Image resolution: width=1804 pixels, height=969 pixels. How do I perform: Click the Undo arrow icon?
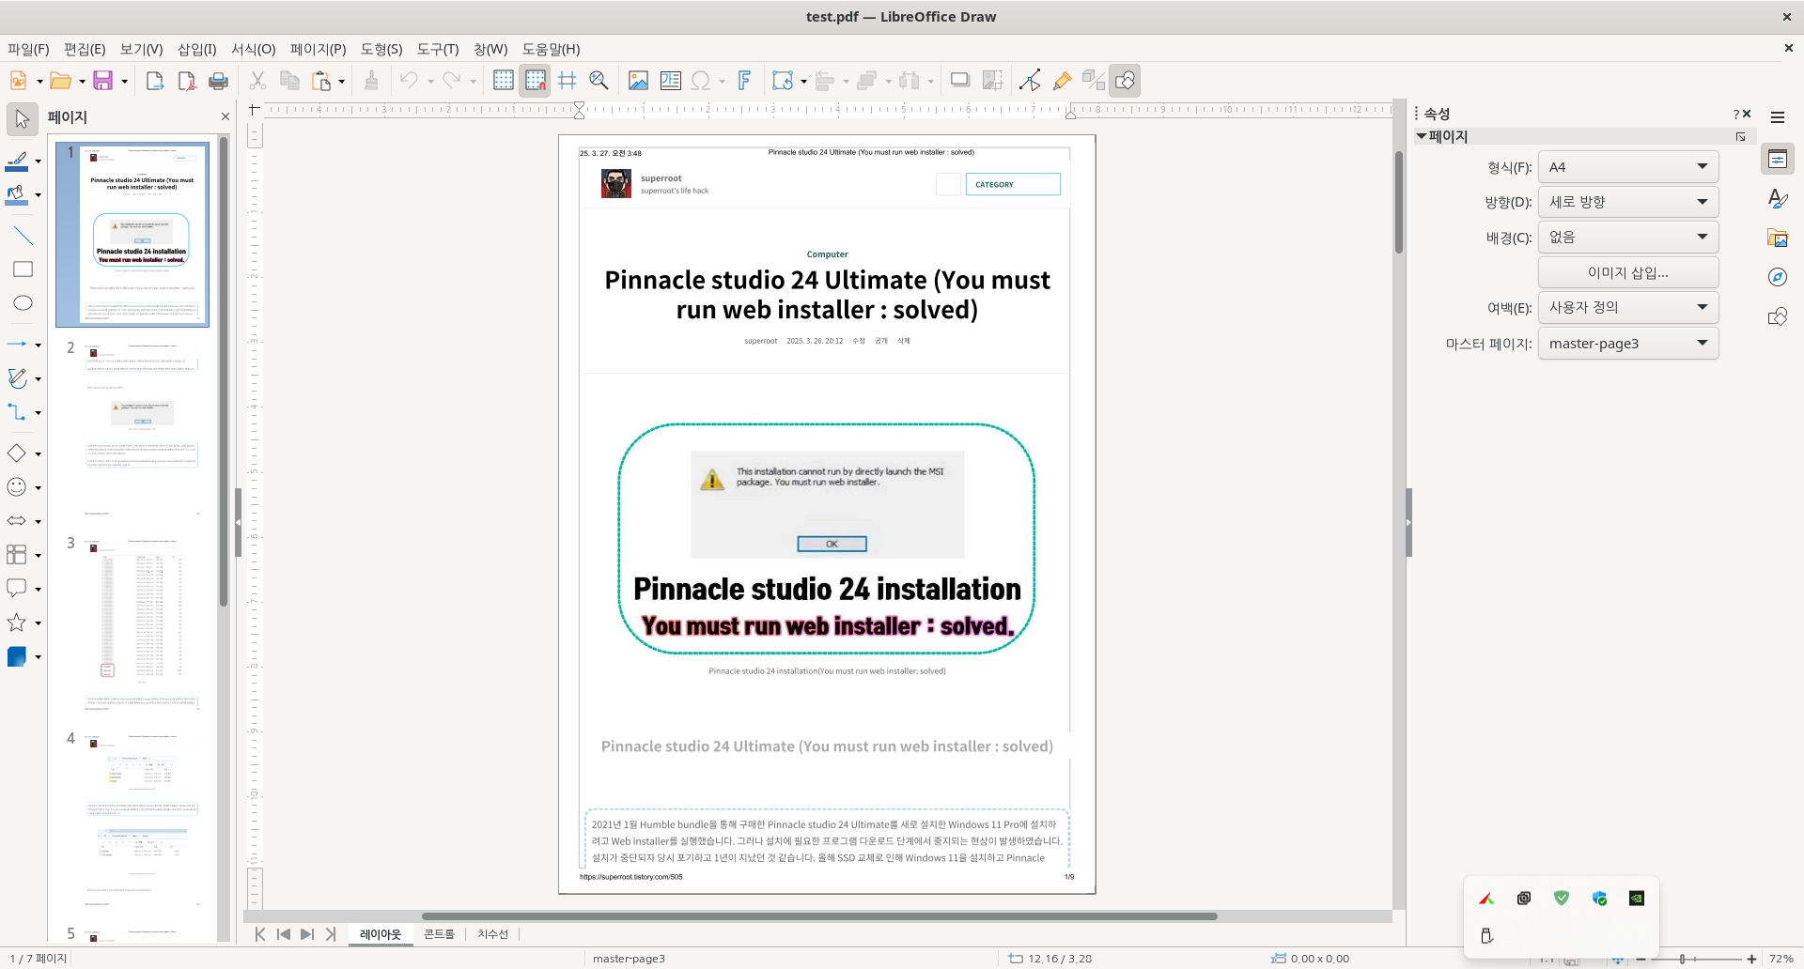(409, 81)
